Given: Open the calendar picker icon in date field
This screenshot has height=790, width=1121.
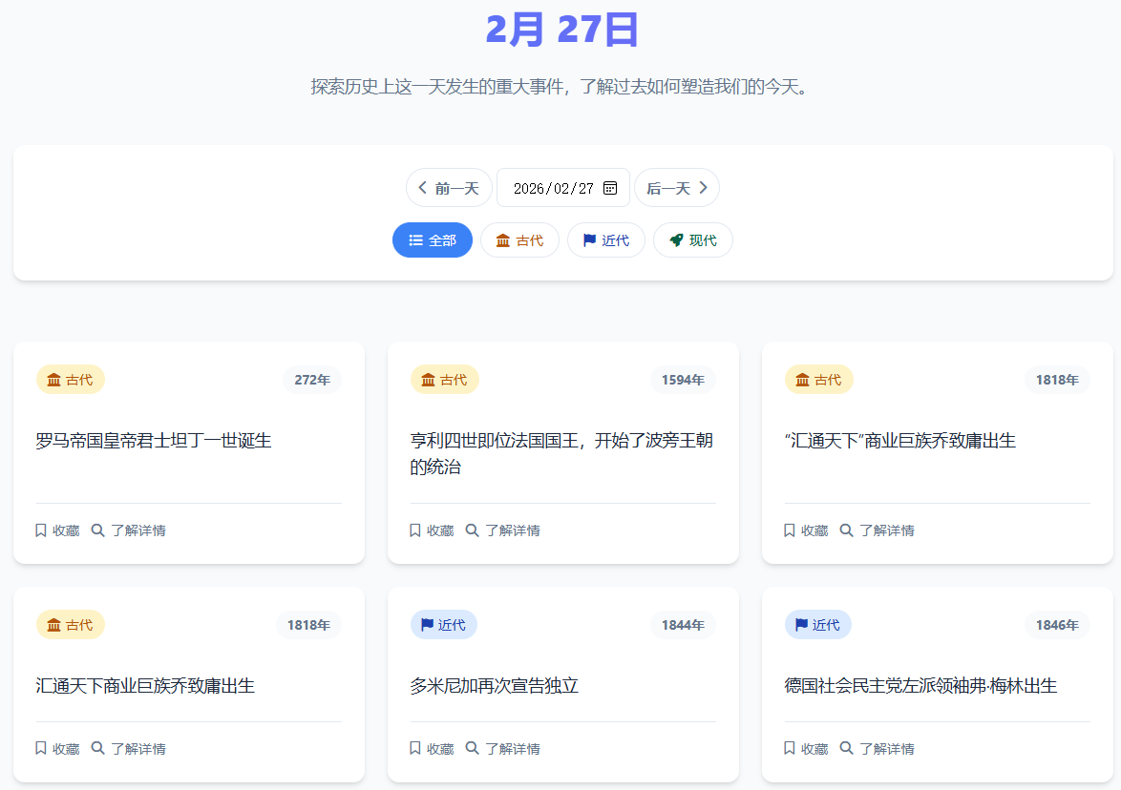Looking at the screenshot, I should pyautogui.click(x=610, y=188).
